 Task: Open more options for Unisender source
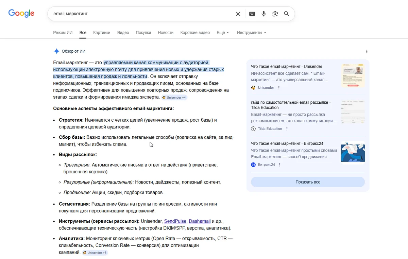[279, 88]
